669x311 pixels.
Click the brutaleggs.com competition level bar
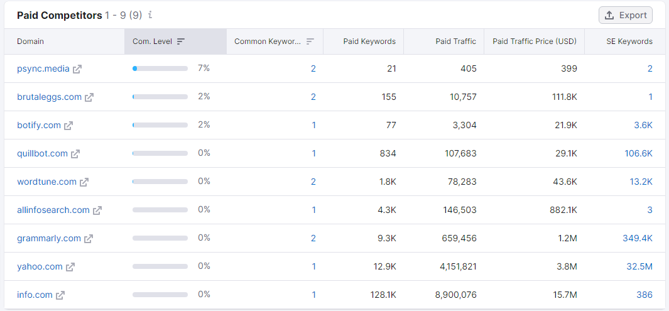point(160,97)
